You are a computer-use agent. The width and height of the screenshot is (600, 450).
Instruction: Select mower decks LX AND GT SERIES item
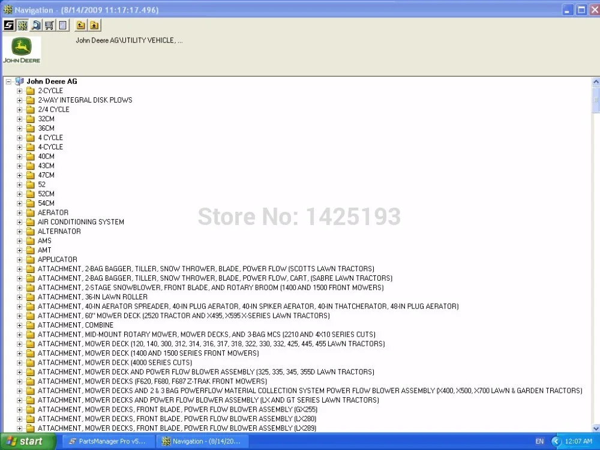[208, 400]
